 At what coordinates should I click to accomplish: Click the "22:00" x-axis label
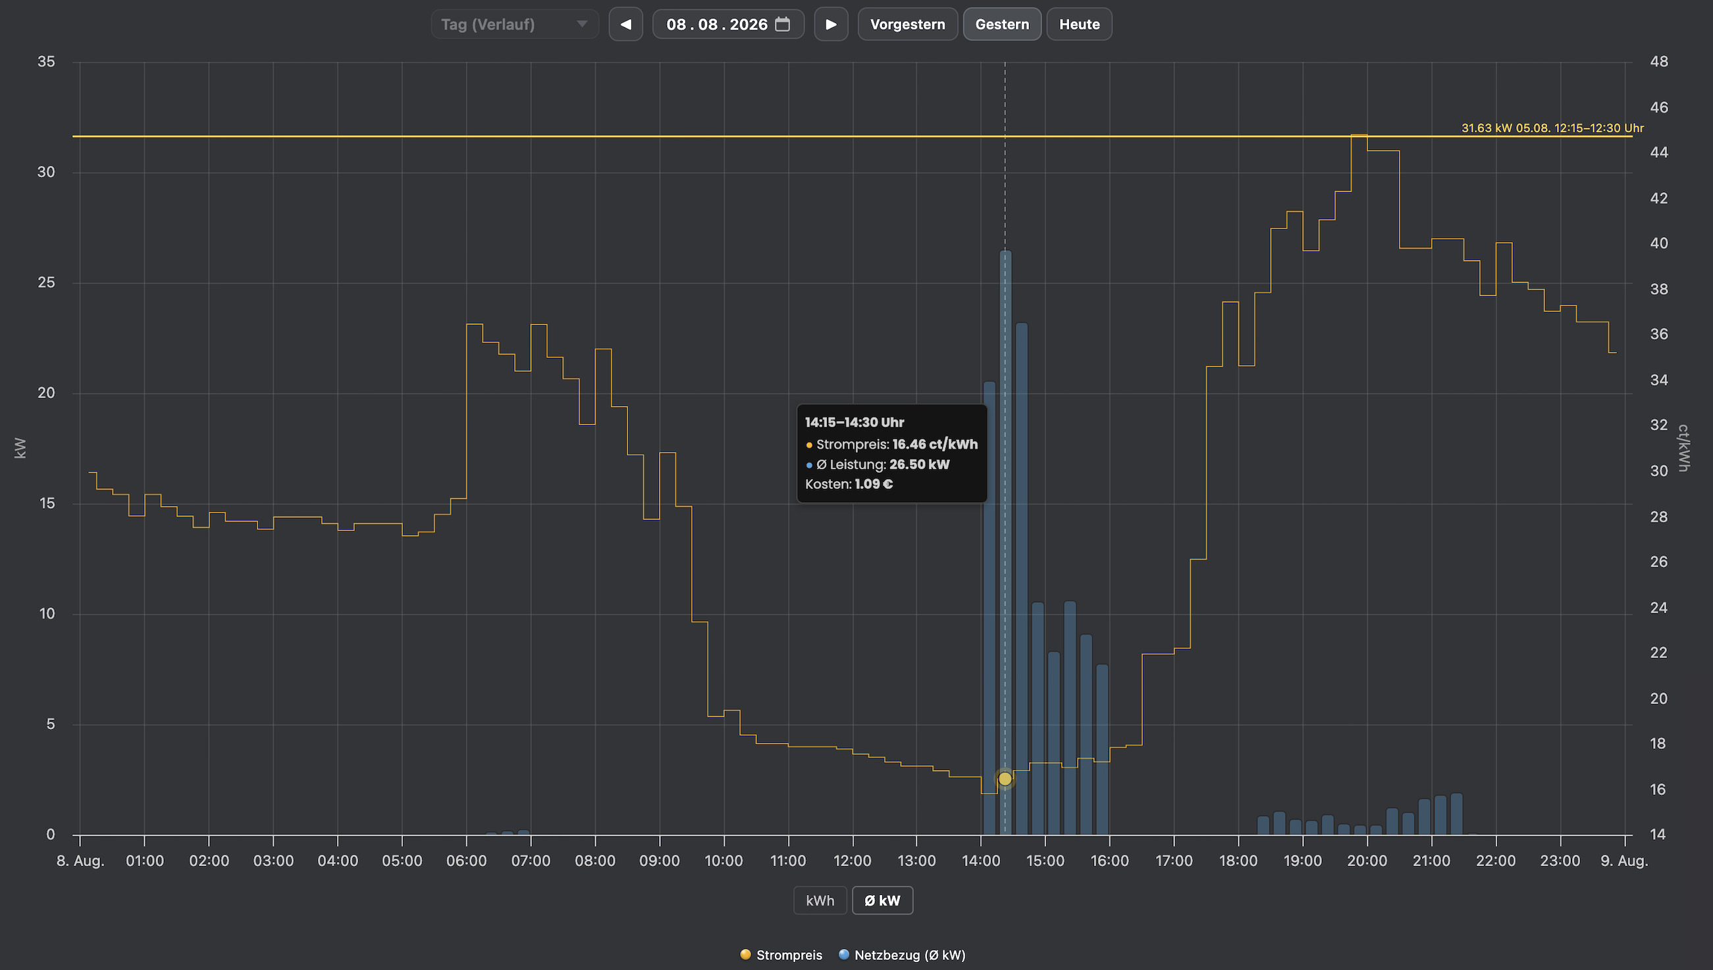(1496, 861)
